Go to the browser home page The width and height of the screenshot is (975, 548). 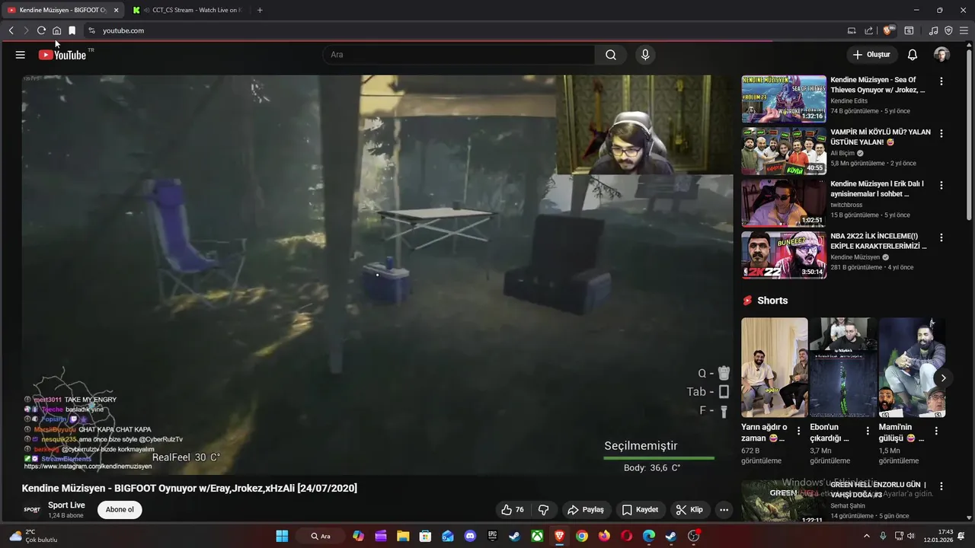[x=56, y=30]
